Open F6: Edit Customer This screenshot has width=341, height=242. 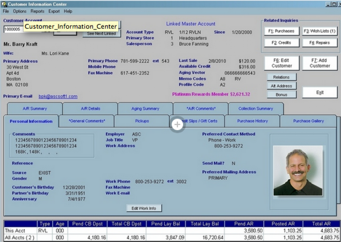[281, 63]
